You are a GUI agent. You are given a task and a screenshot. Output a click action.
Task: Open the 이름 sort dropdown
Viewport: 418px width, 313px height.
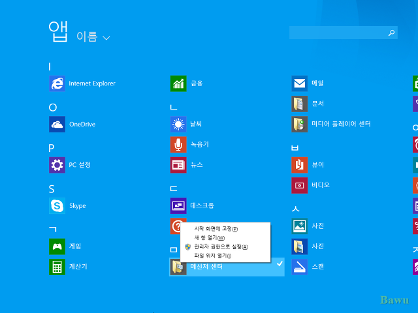click(x=93, y=37)
